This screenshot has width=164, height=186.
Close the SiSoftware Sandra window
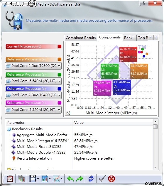point(155,3)
